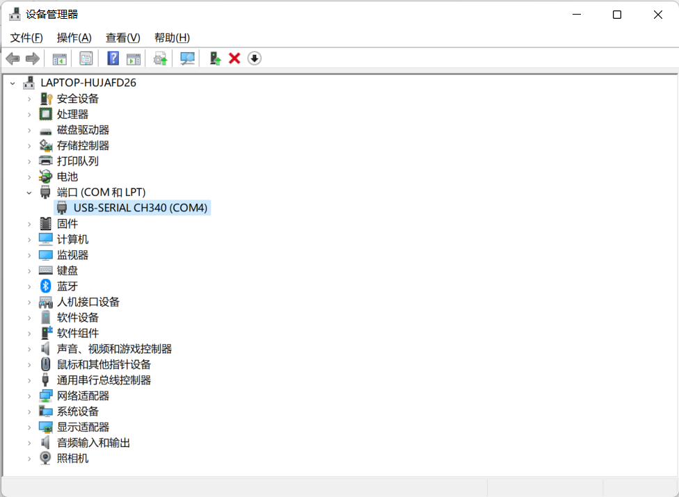Click the 照相机 webcam icon
Viewport: 679px width, 497px height.
(x=45, y=458)
